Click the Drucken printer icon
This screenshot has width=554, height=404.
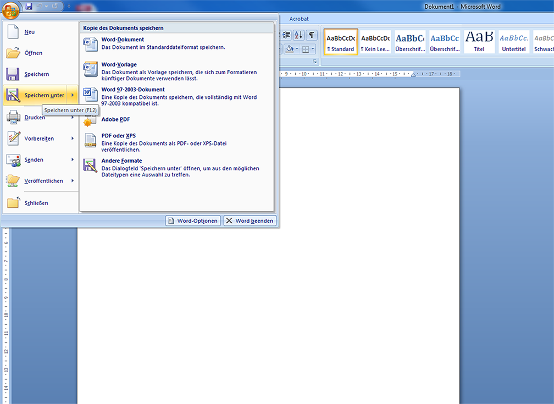[13, 117]
